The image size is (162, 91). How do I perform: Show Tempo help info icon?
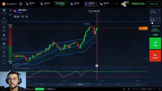[x=159, y=10]
